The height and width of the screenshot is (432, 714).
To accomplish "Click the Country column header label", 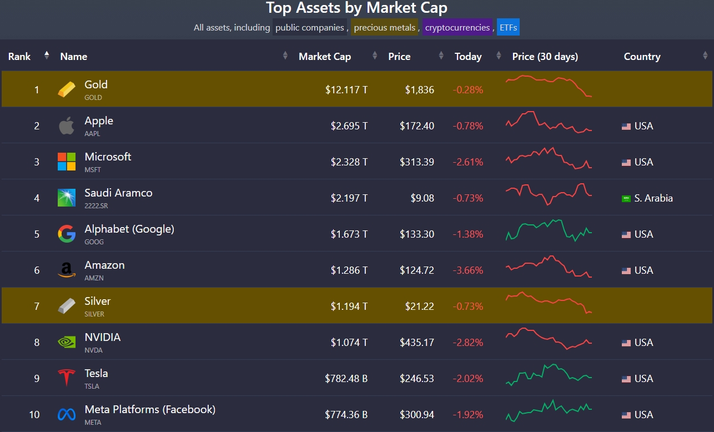I will 642,56.
